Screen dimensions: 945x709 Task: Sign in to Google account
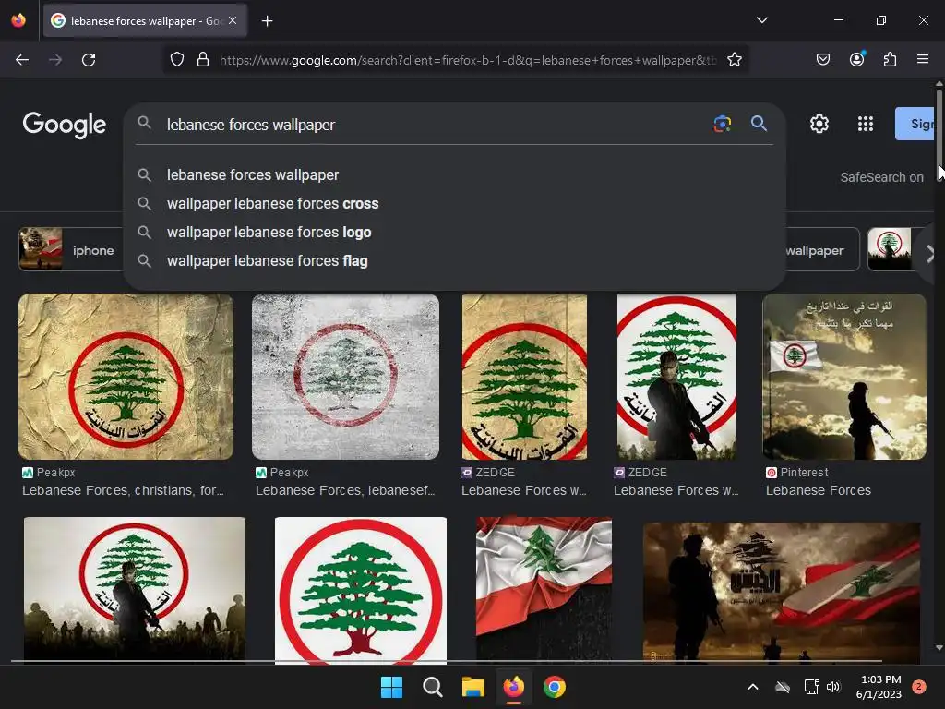point(915,124)
